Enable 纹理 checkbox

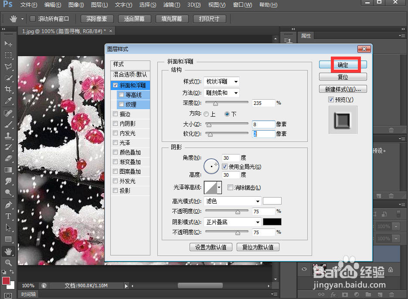tap(121, 104)
